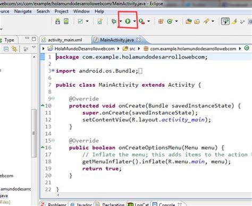Open the Help menu
The width and height of the screenshot is (252, 206).
click(x=99, y=11)
